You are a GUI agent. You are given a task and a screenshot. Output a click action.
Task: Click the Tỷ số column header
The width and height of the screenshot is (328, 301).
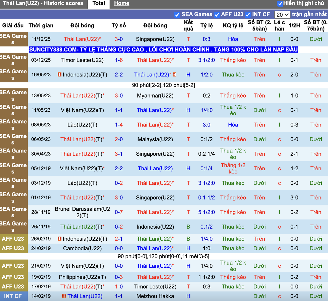pyautogui.click(x=119, y=25)
